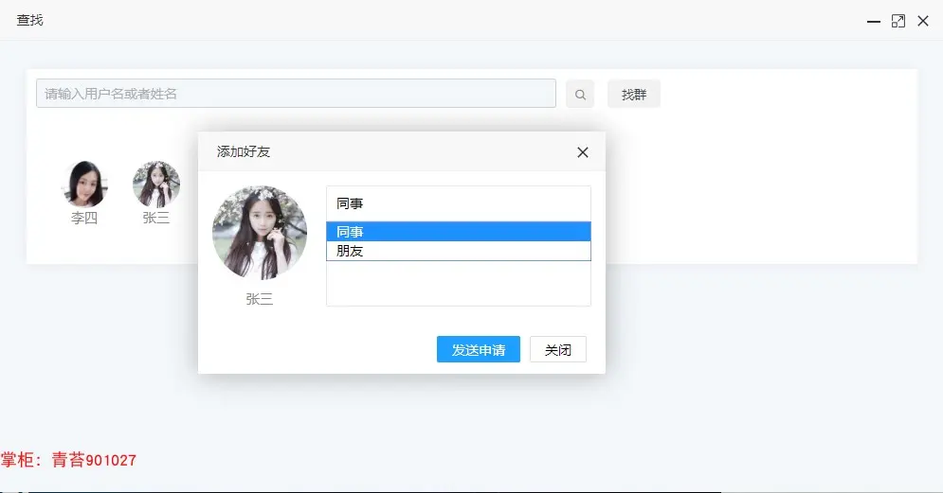Click the 发送申请 button
Screen dimensions: 943x493
pyautogui.click(x=478, y=349)
